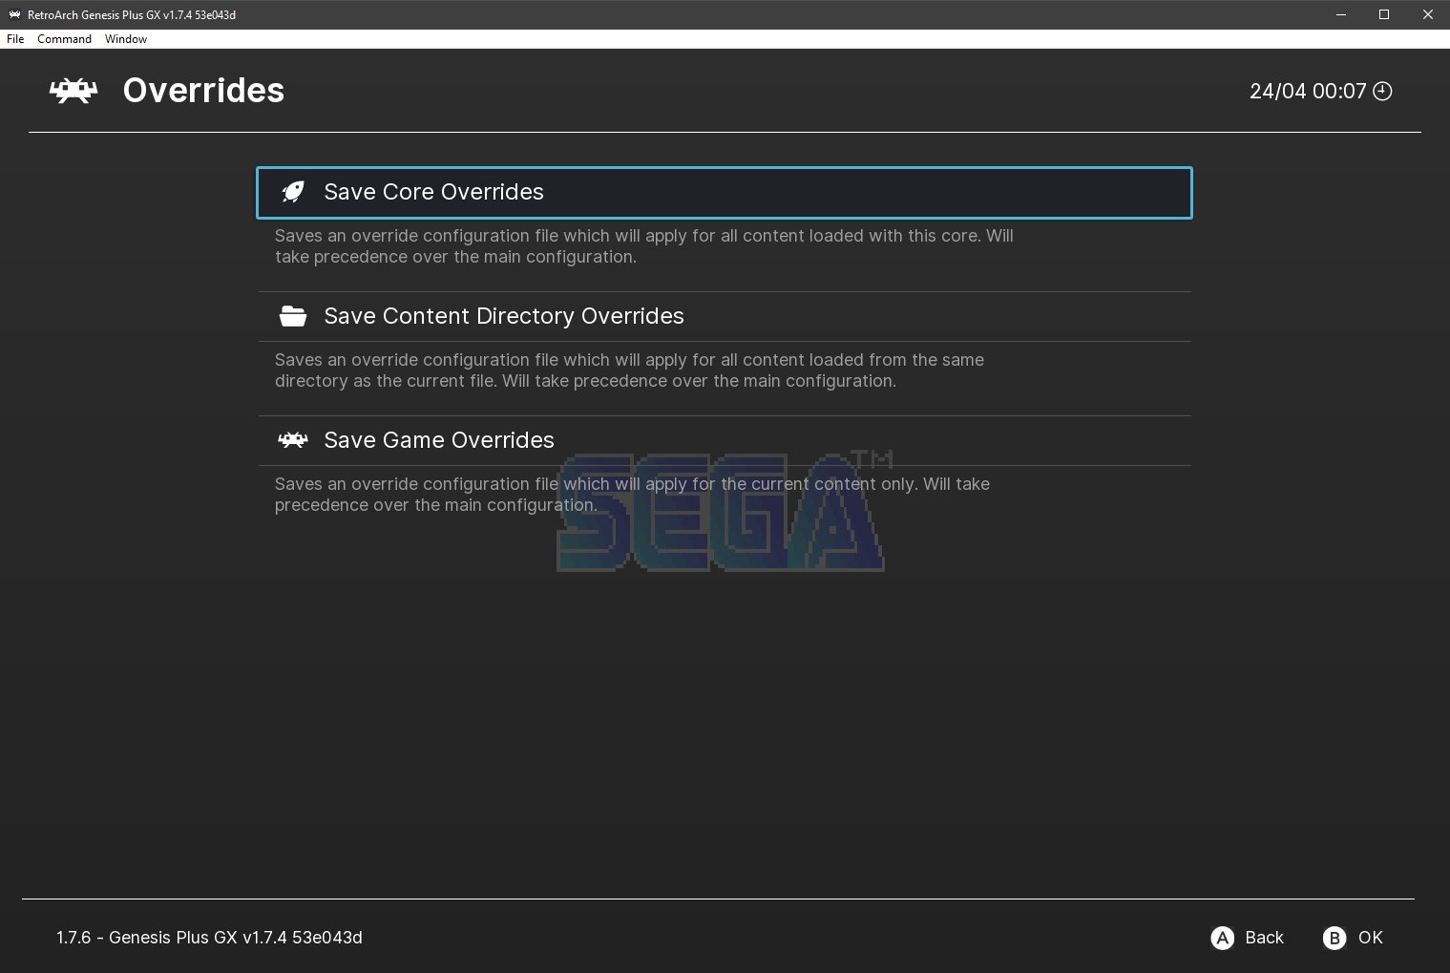1450x973 pixels.
Task: Click the window title RetroArch Genesis Plus GX
Action: pos(132,15)
